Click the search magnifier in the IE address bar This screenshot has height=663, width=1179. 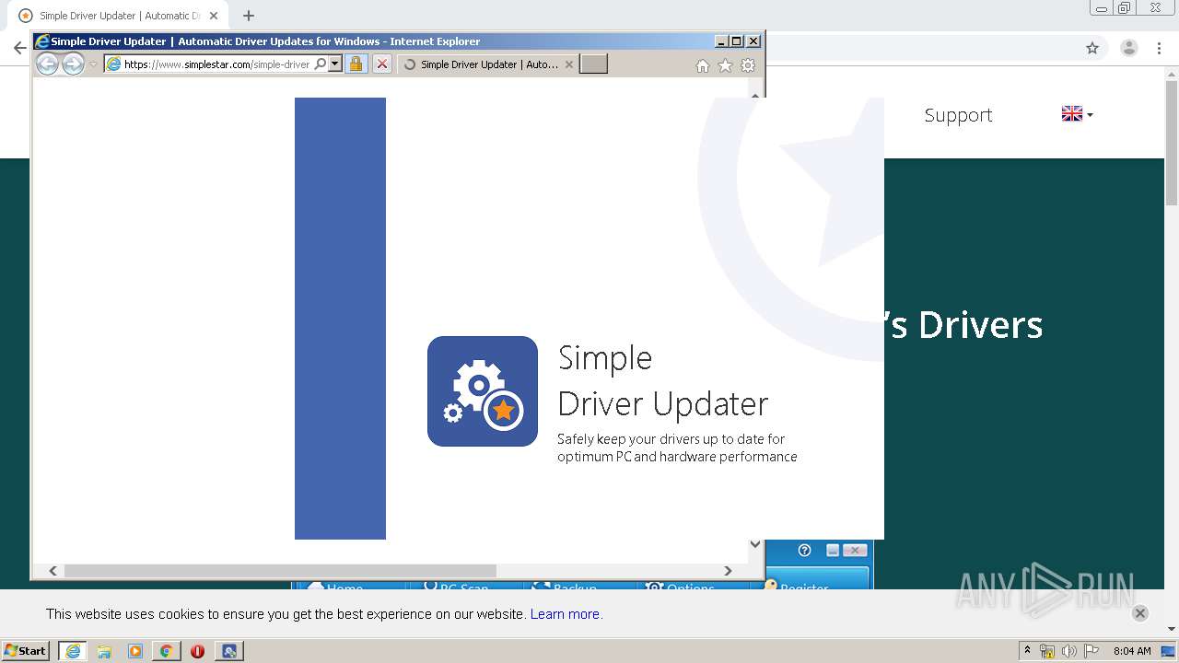tap(320, 64)
